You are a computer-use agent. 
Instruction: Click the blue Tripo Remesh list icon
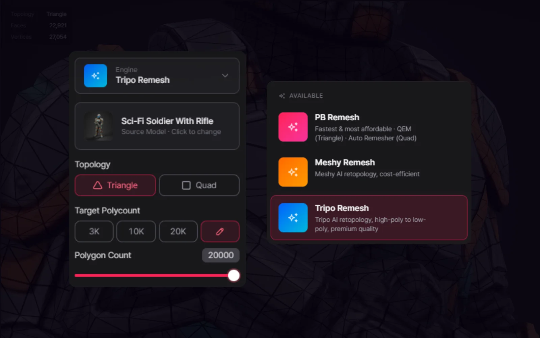pyautogui.click(x=293, y=218)
